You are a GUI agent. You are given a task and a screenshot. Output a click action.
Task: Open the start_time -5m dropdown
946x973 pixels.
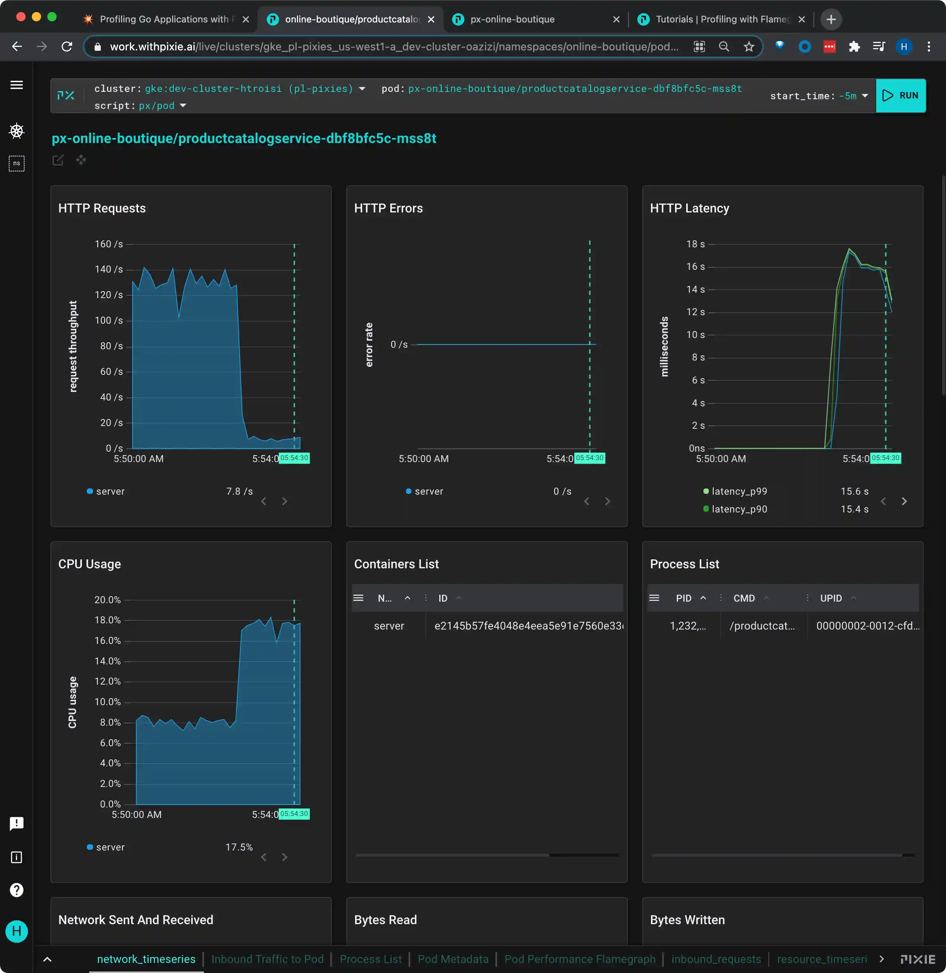[x=865, y=96]
